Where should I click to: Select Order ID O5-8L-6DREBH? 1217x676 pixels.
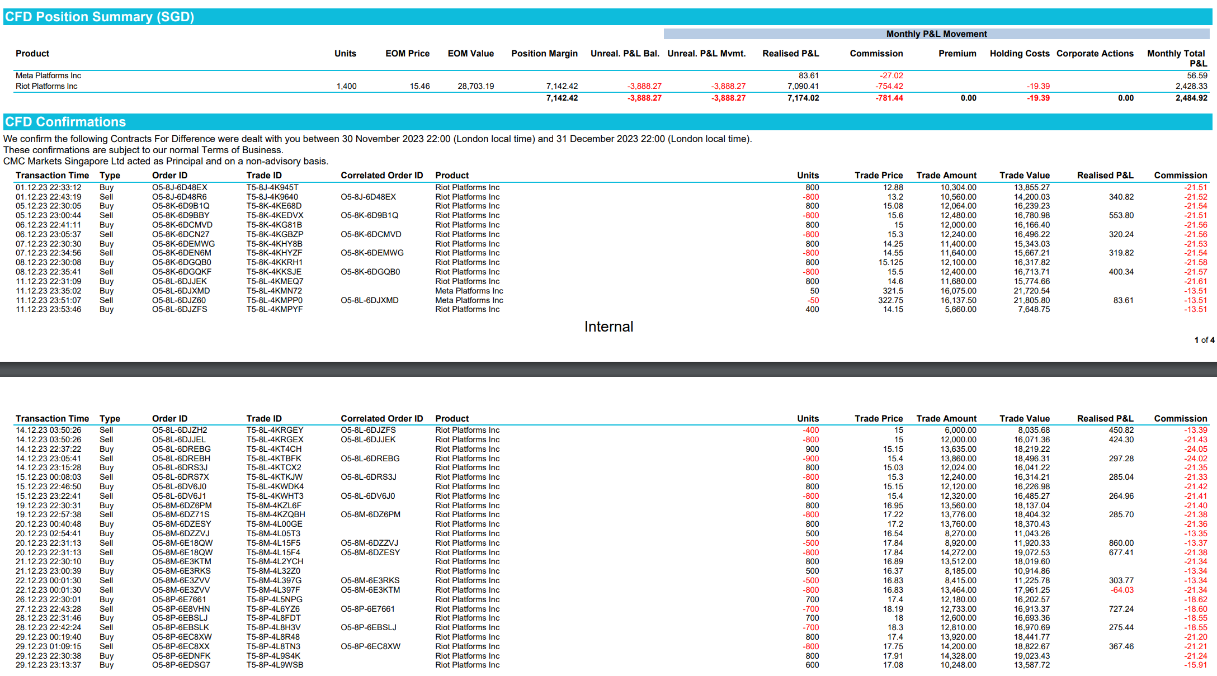tap(181, 458)
